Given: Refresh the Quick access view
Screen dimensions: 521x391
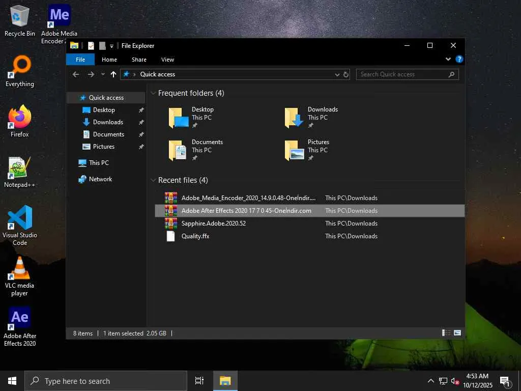Looking at the screenshot, I should (346, 74).
